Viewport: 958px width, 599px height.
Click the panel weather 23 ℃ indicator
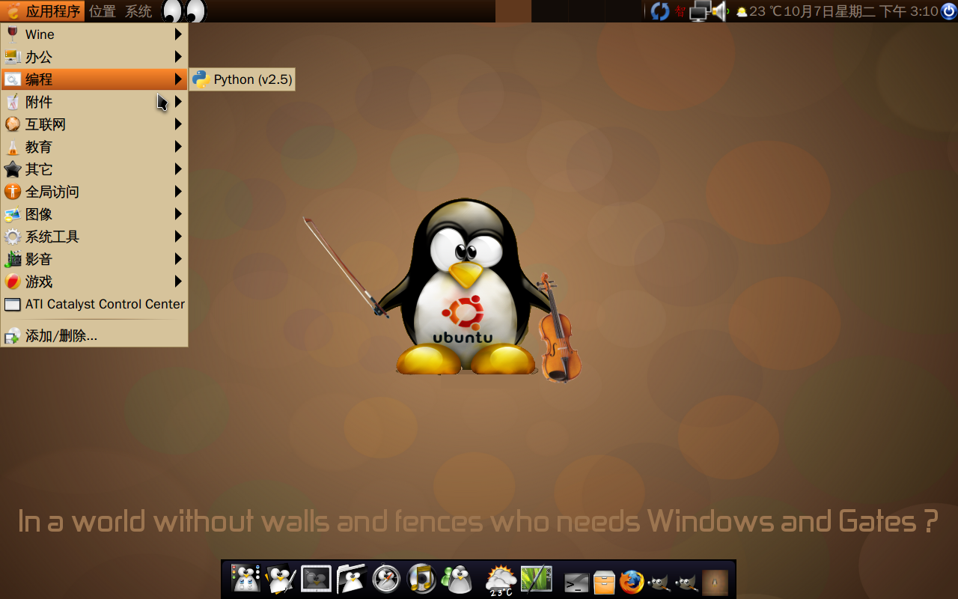(x=759, y=11)
